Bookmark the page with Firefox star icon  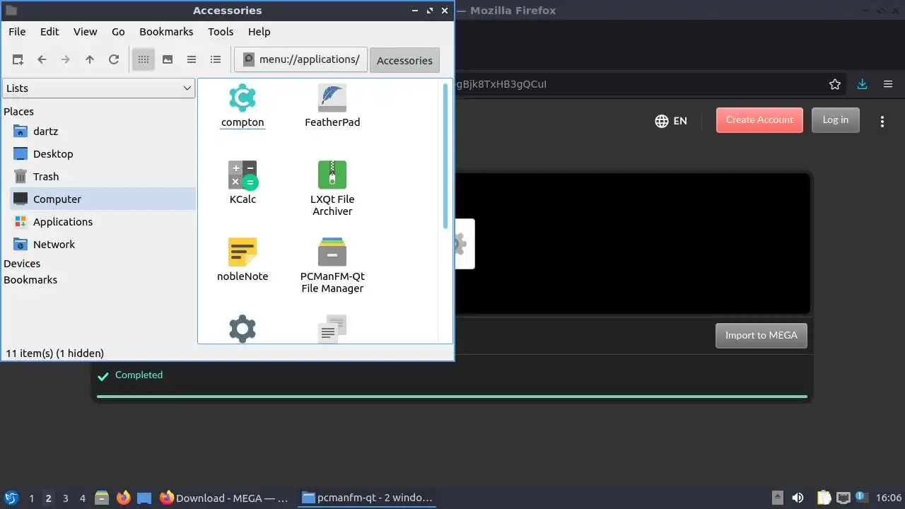click(835, 84)
